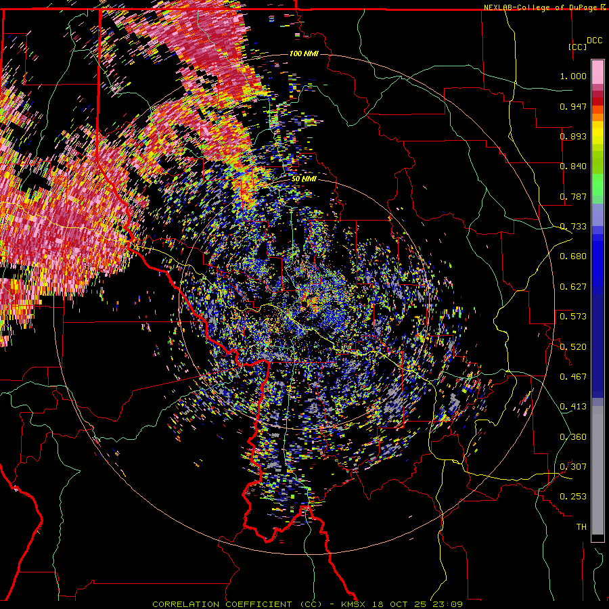The image size is (609, 609).
Task: Click the 0.520 scale label
Action: (573, 347)
